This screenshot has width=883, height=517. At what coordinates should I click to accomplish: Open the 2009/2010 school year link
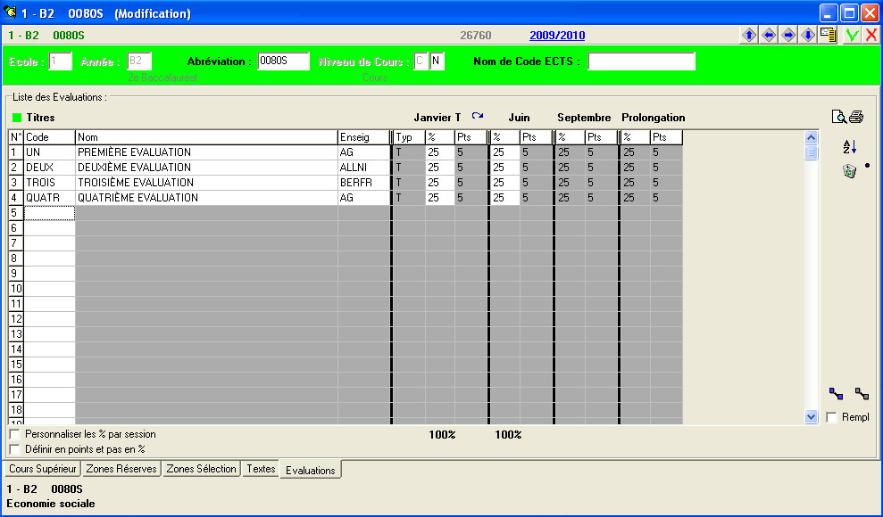pos(557,36)
